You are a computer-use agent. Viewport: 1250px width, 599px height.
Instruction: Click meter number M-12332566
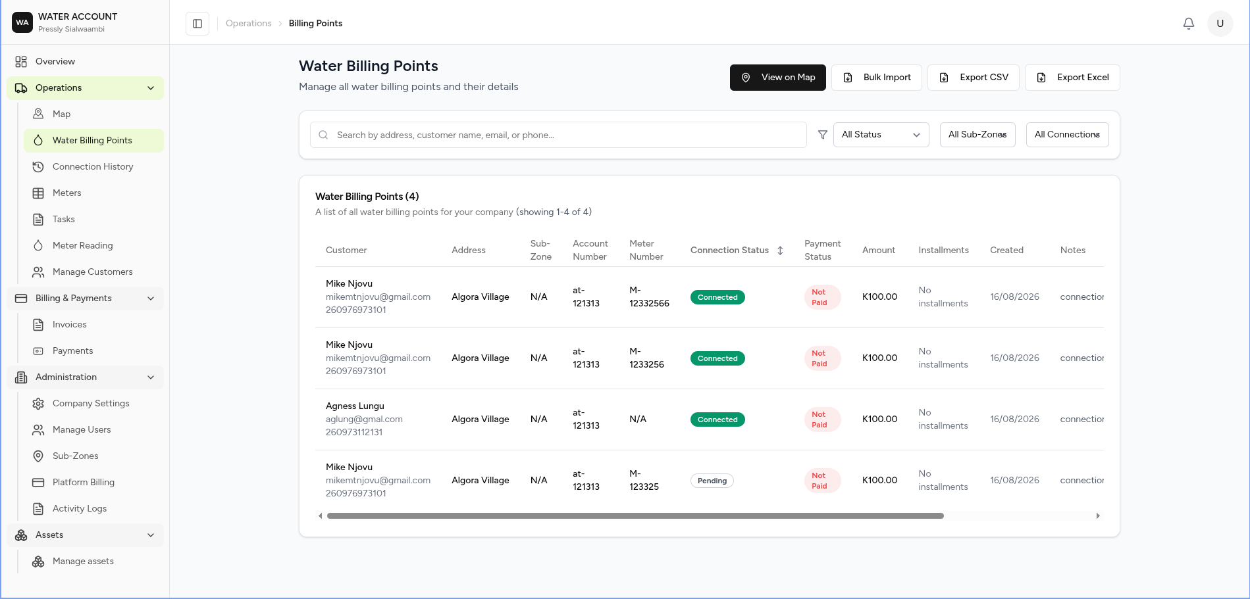pyautogui.click(x=649, y=297)
